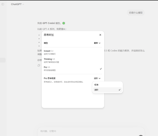The width and height of the screenshot is (158, 136).
Task: Select the user message 你是什么模型
Action: 136,13
